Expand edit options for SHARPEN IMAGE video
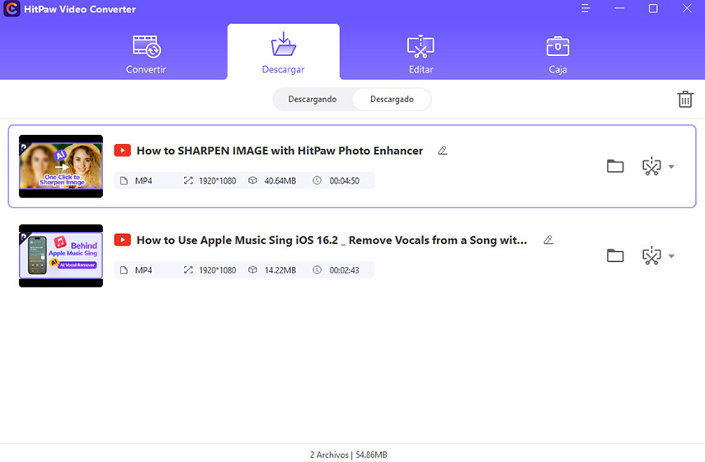The height and width of the screenshot is (462, 705). (671, 166)
